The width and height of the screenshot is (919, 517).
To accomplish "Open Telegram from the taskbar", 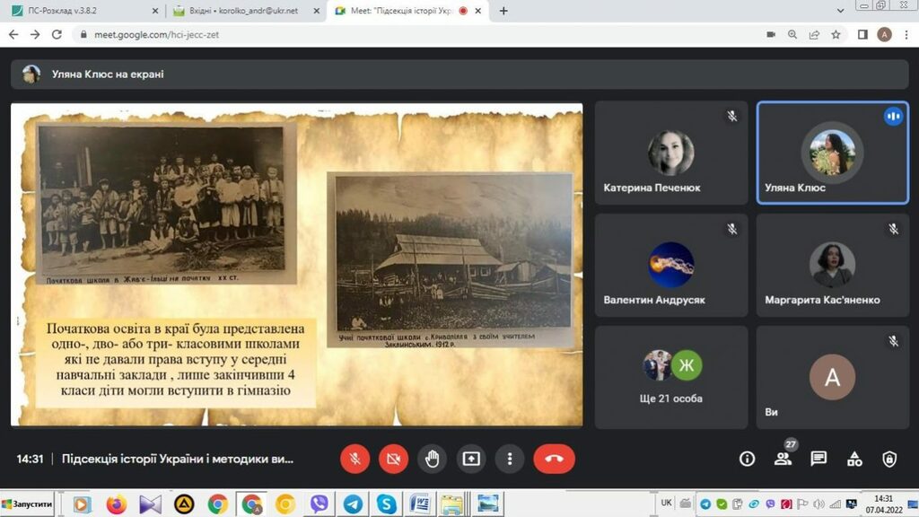I will pos(353,504).
